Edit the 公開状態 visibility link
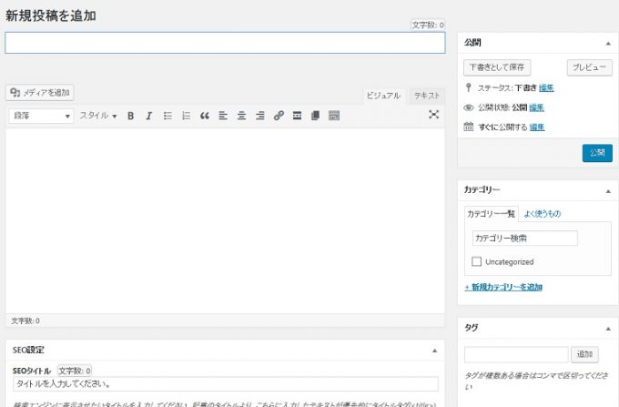Screen dimensions: 619x407 point(536,107)
